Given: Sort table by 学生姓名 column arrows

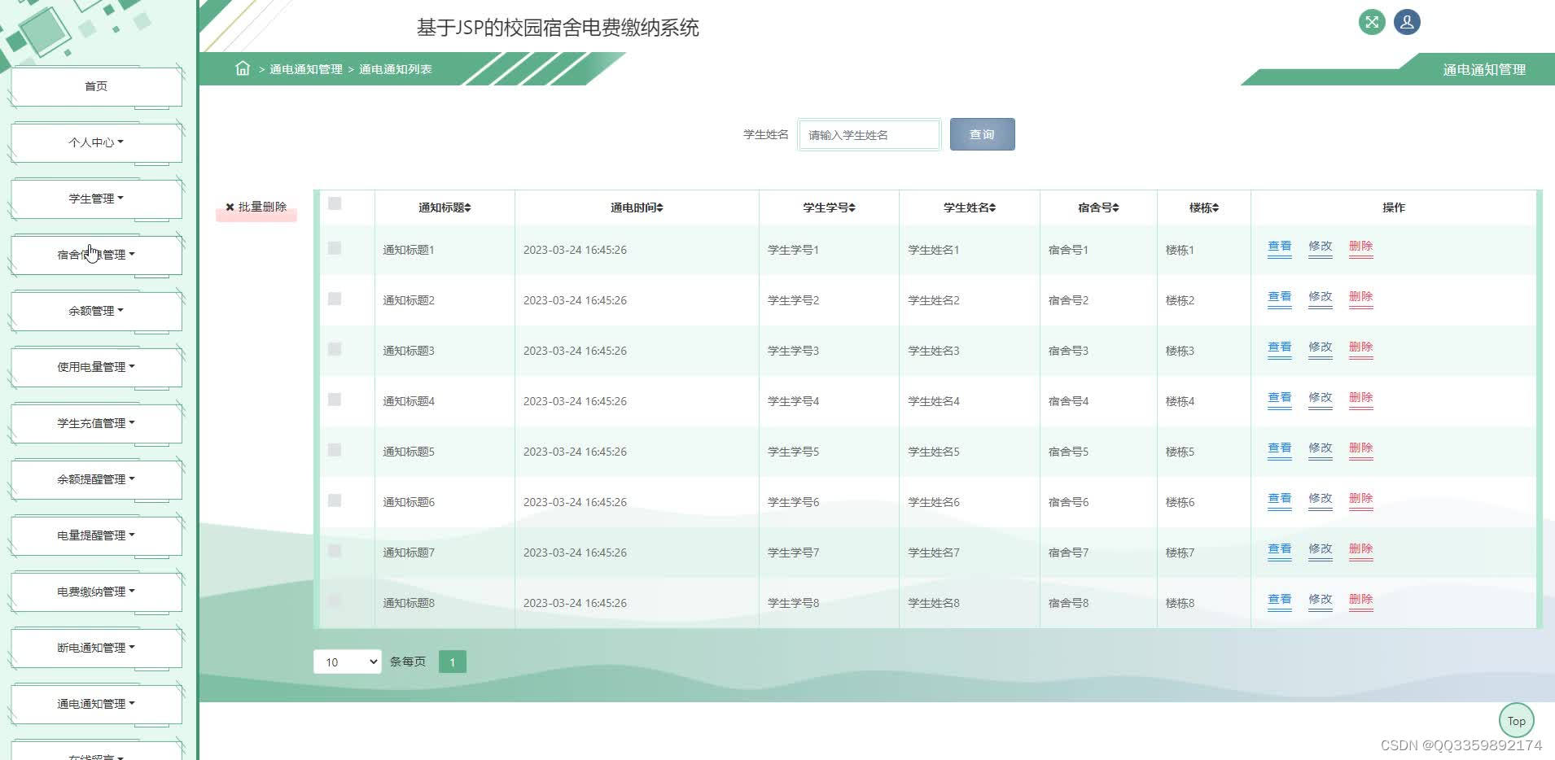Looking at the screenshot, I should pos(992,207).
